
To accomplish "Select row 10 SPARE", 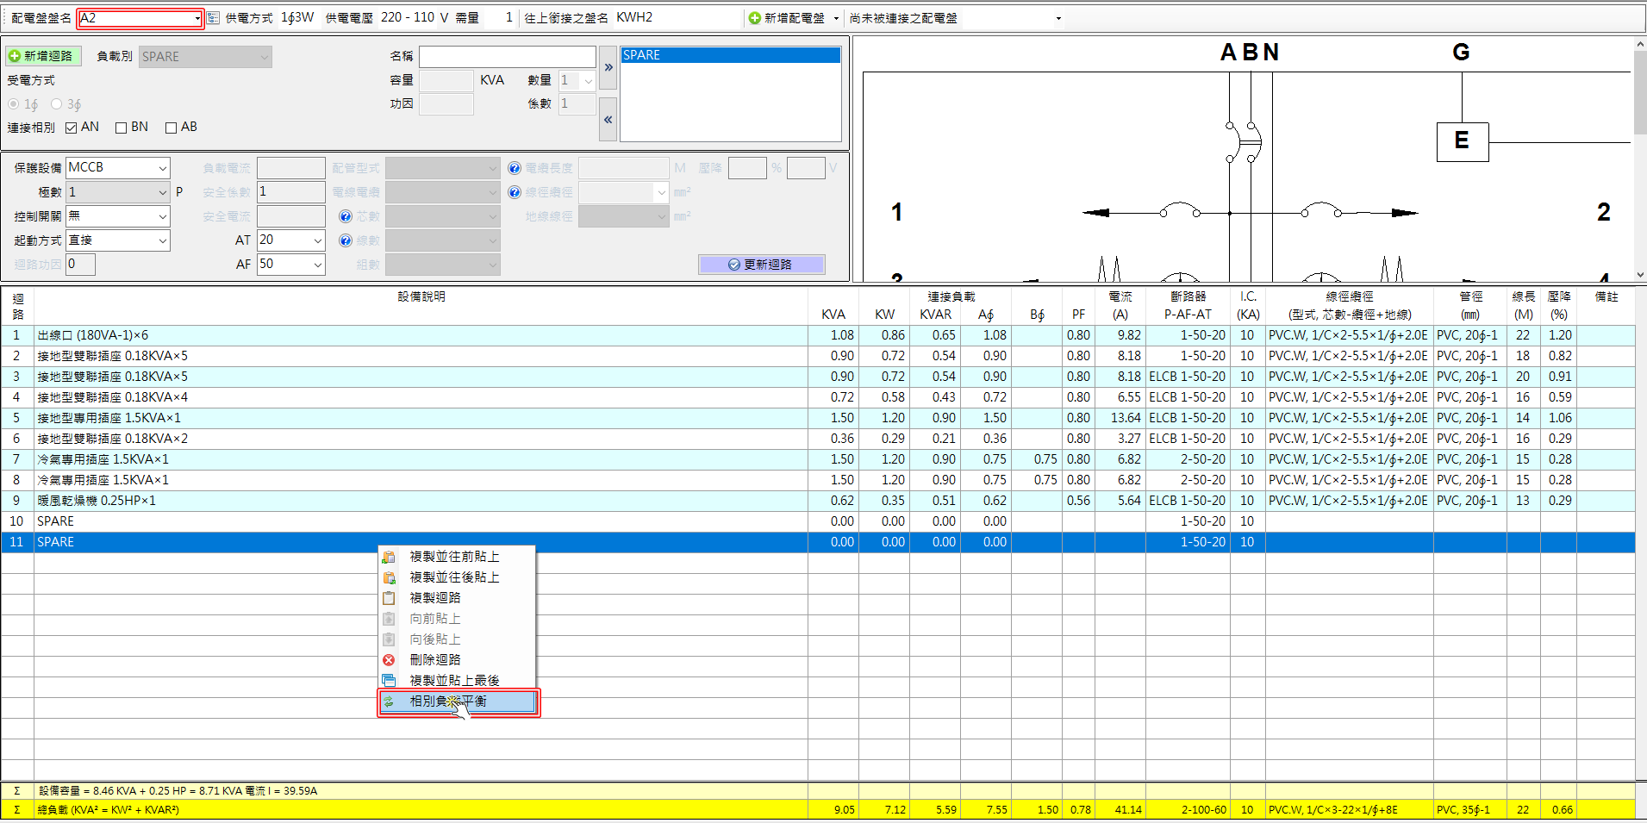I will coord(817,521).
